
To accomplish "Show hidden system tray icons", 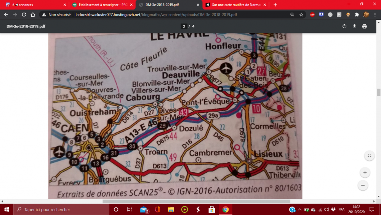I will tap(299, 209).
